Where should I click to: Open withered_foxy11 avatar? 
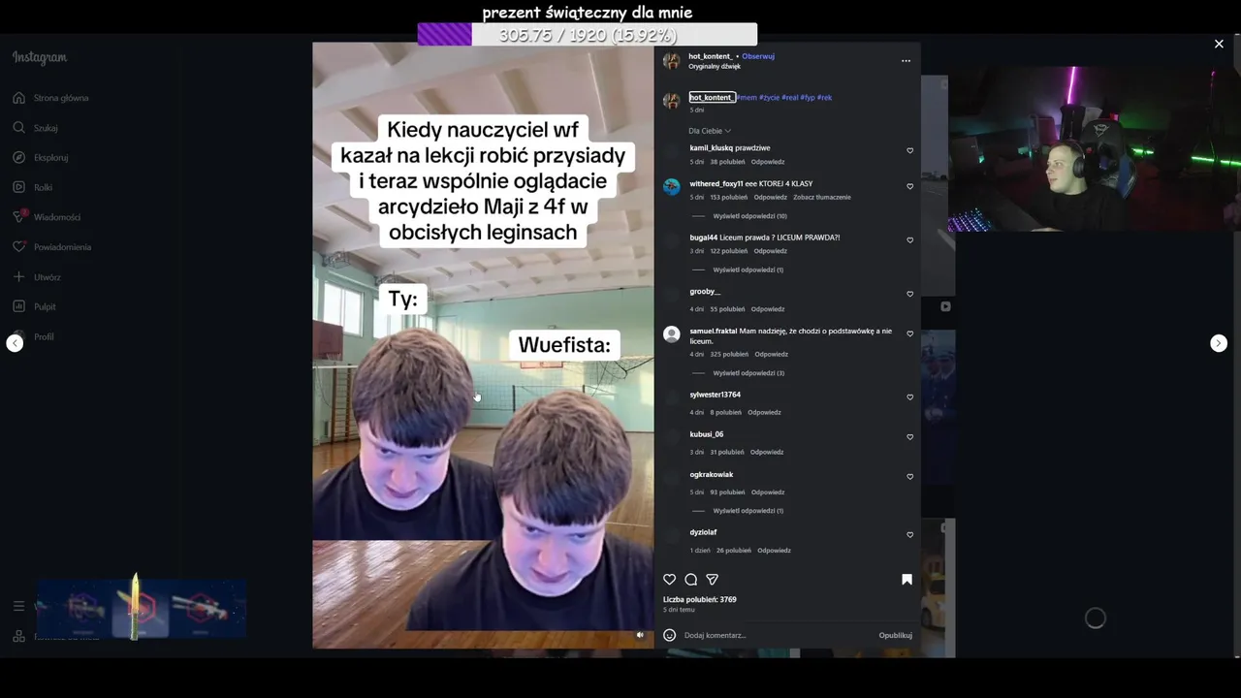(x=671, y=187)
